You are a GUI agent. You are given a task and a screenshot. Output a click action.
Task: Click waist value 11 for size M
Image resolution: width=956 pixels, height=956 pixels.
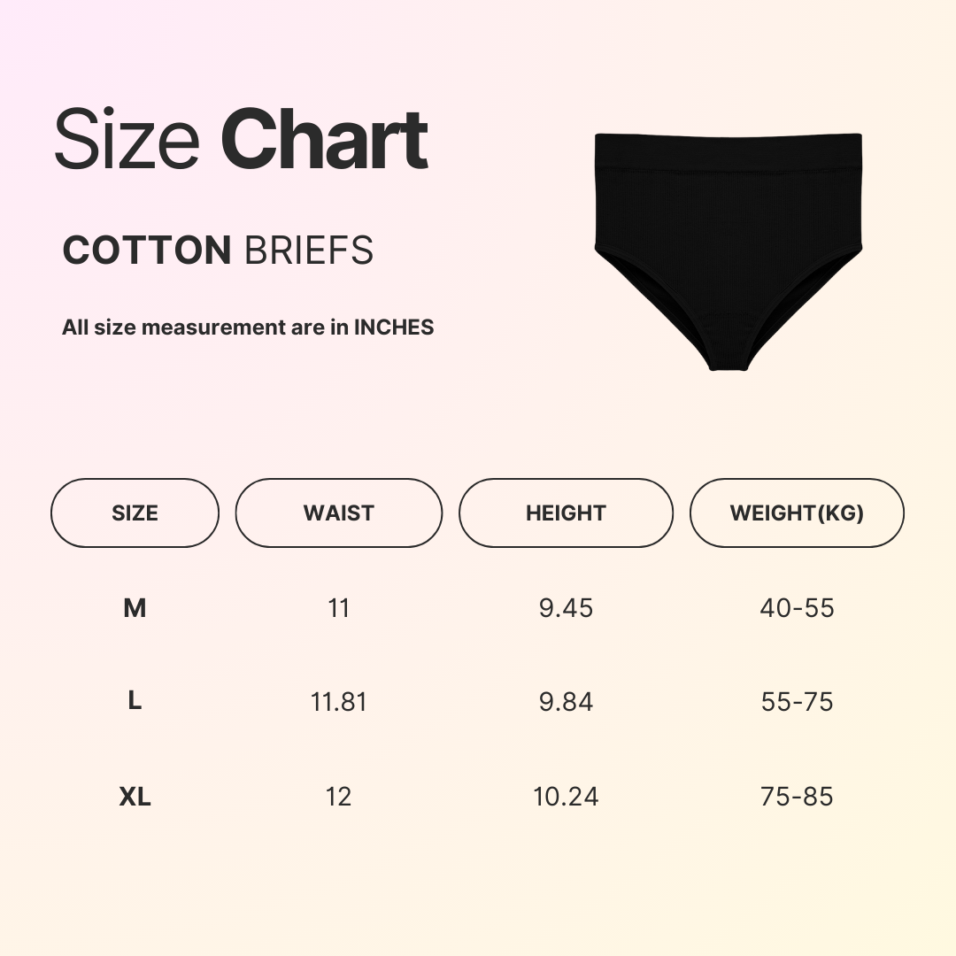point(338,608)
